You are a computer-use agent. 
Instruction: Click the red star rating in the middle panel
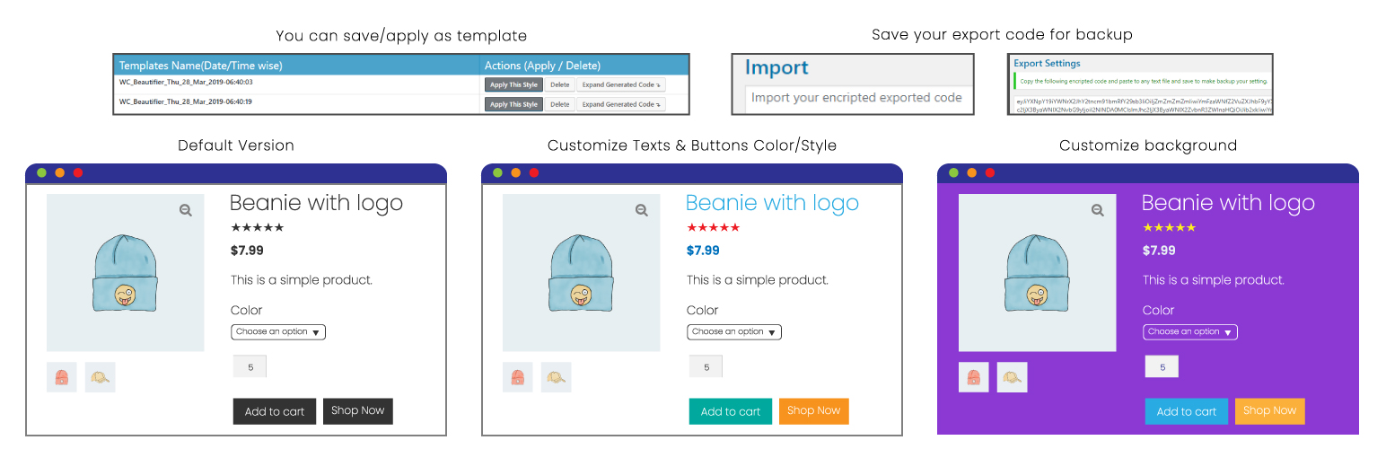tap(714, 228)
